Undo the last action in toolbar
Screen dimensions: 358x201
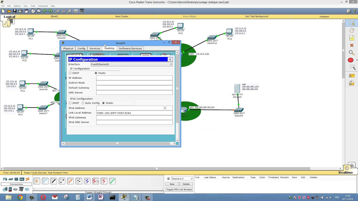(x=45, y=11)
